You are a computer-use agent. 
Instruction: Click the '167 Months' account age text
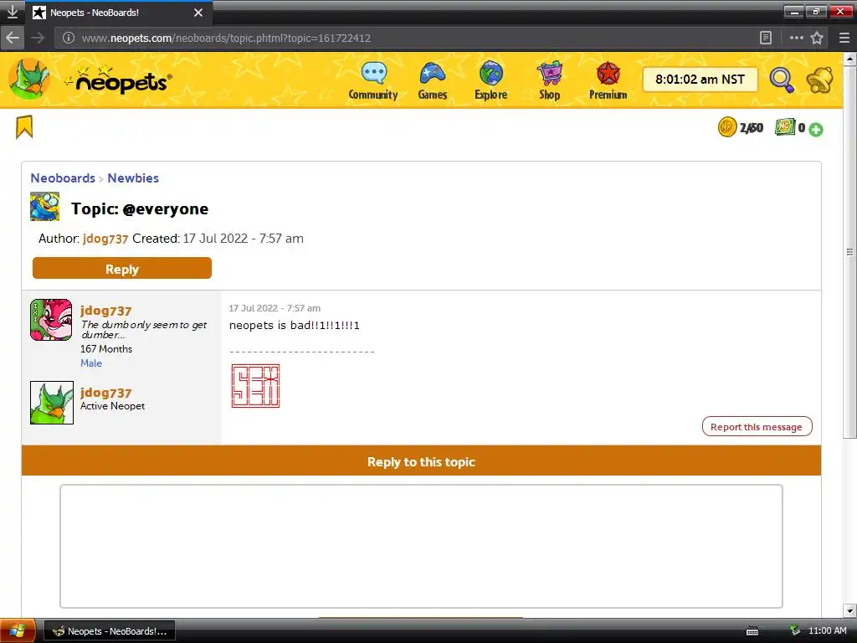[x=106, y=349]
